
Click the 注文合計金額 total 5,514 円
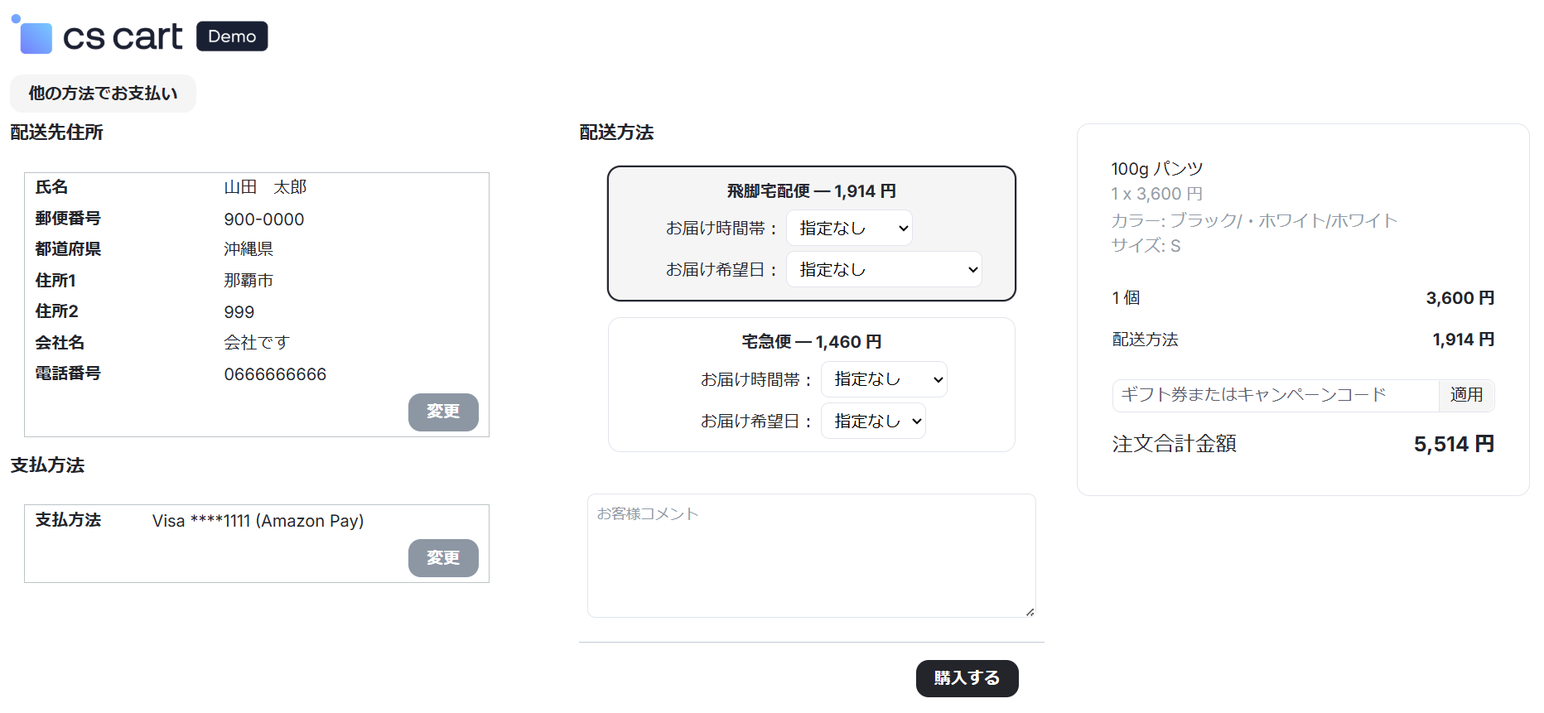tap(1454, 445)
